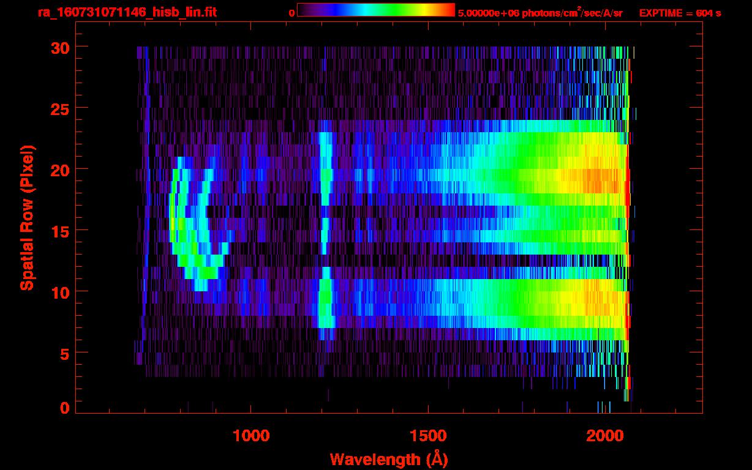Screen dimensions: 752x470
Task: Click the 1500 wavelength tick label
Action: tap(428, 436)
